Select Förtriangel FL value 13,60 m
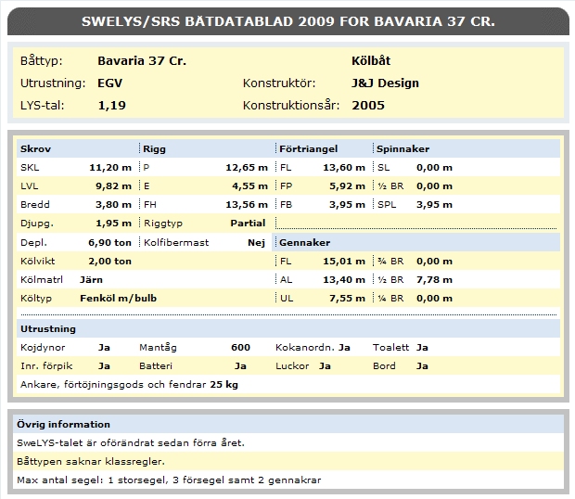Image resolution: width=575 pixels, height=499 pixels. pyautogui.click(x=344, y=168)
